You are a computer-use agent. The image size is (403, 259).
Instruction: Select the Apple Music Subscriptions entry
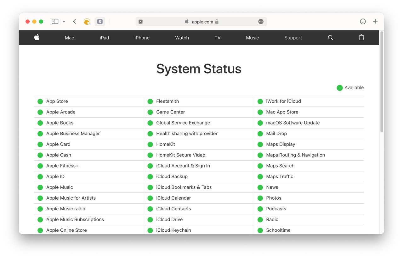(x=75, y=219)
